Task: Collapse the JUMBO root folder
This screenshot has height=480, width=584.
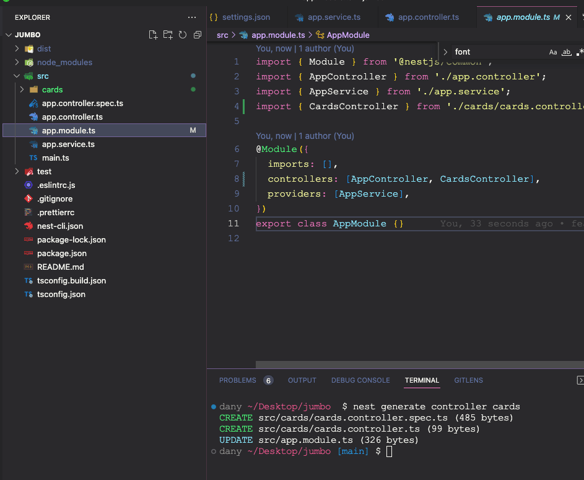Action: 28,35
